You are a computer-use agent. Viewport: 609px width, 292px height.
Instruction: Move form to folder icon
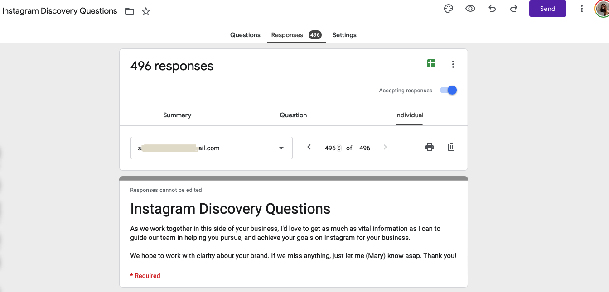click(x=130, y=11)
